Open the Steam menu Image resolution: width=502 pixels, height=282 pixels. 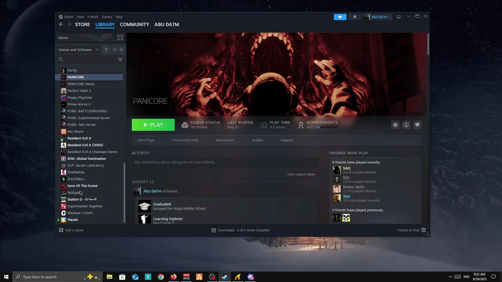tap(66, 17)
